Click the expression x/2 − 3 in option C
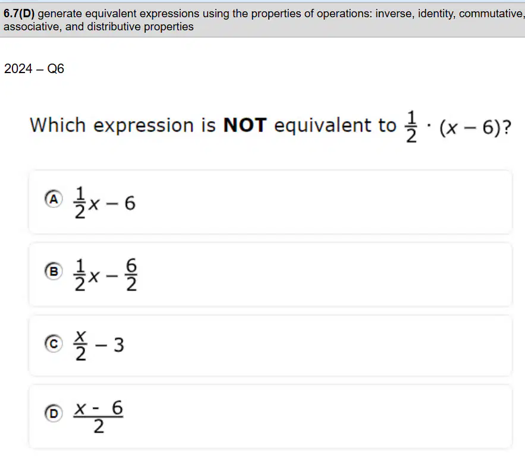Image resolution: width=525 pixels, height=457 pixels. point(99,346)
